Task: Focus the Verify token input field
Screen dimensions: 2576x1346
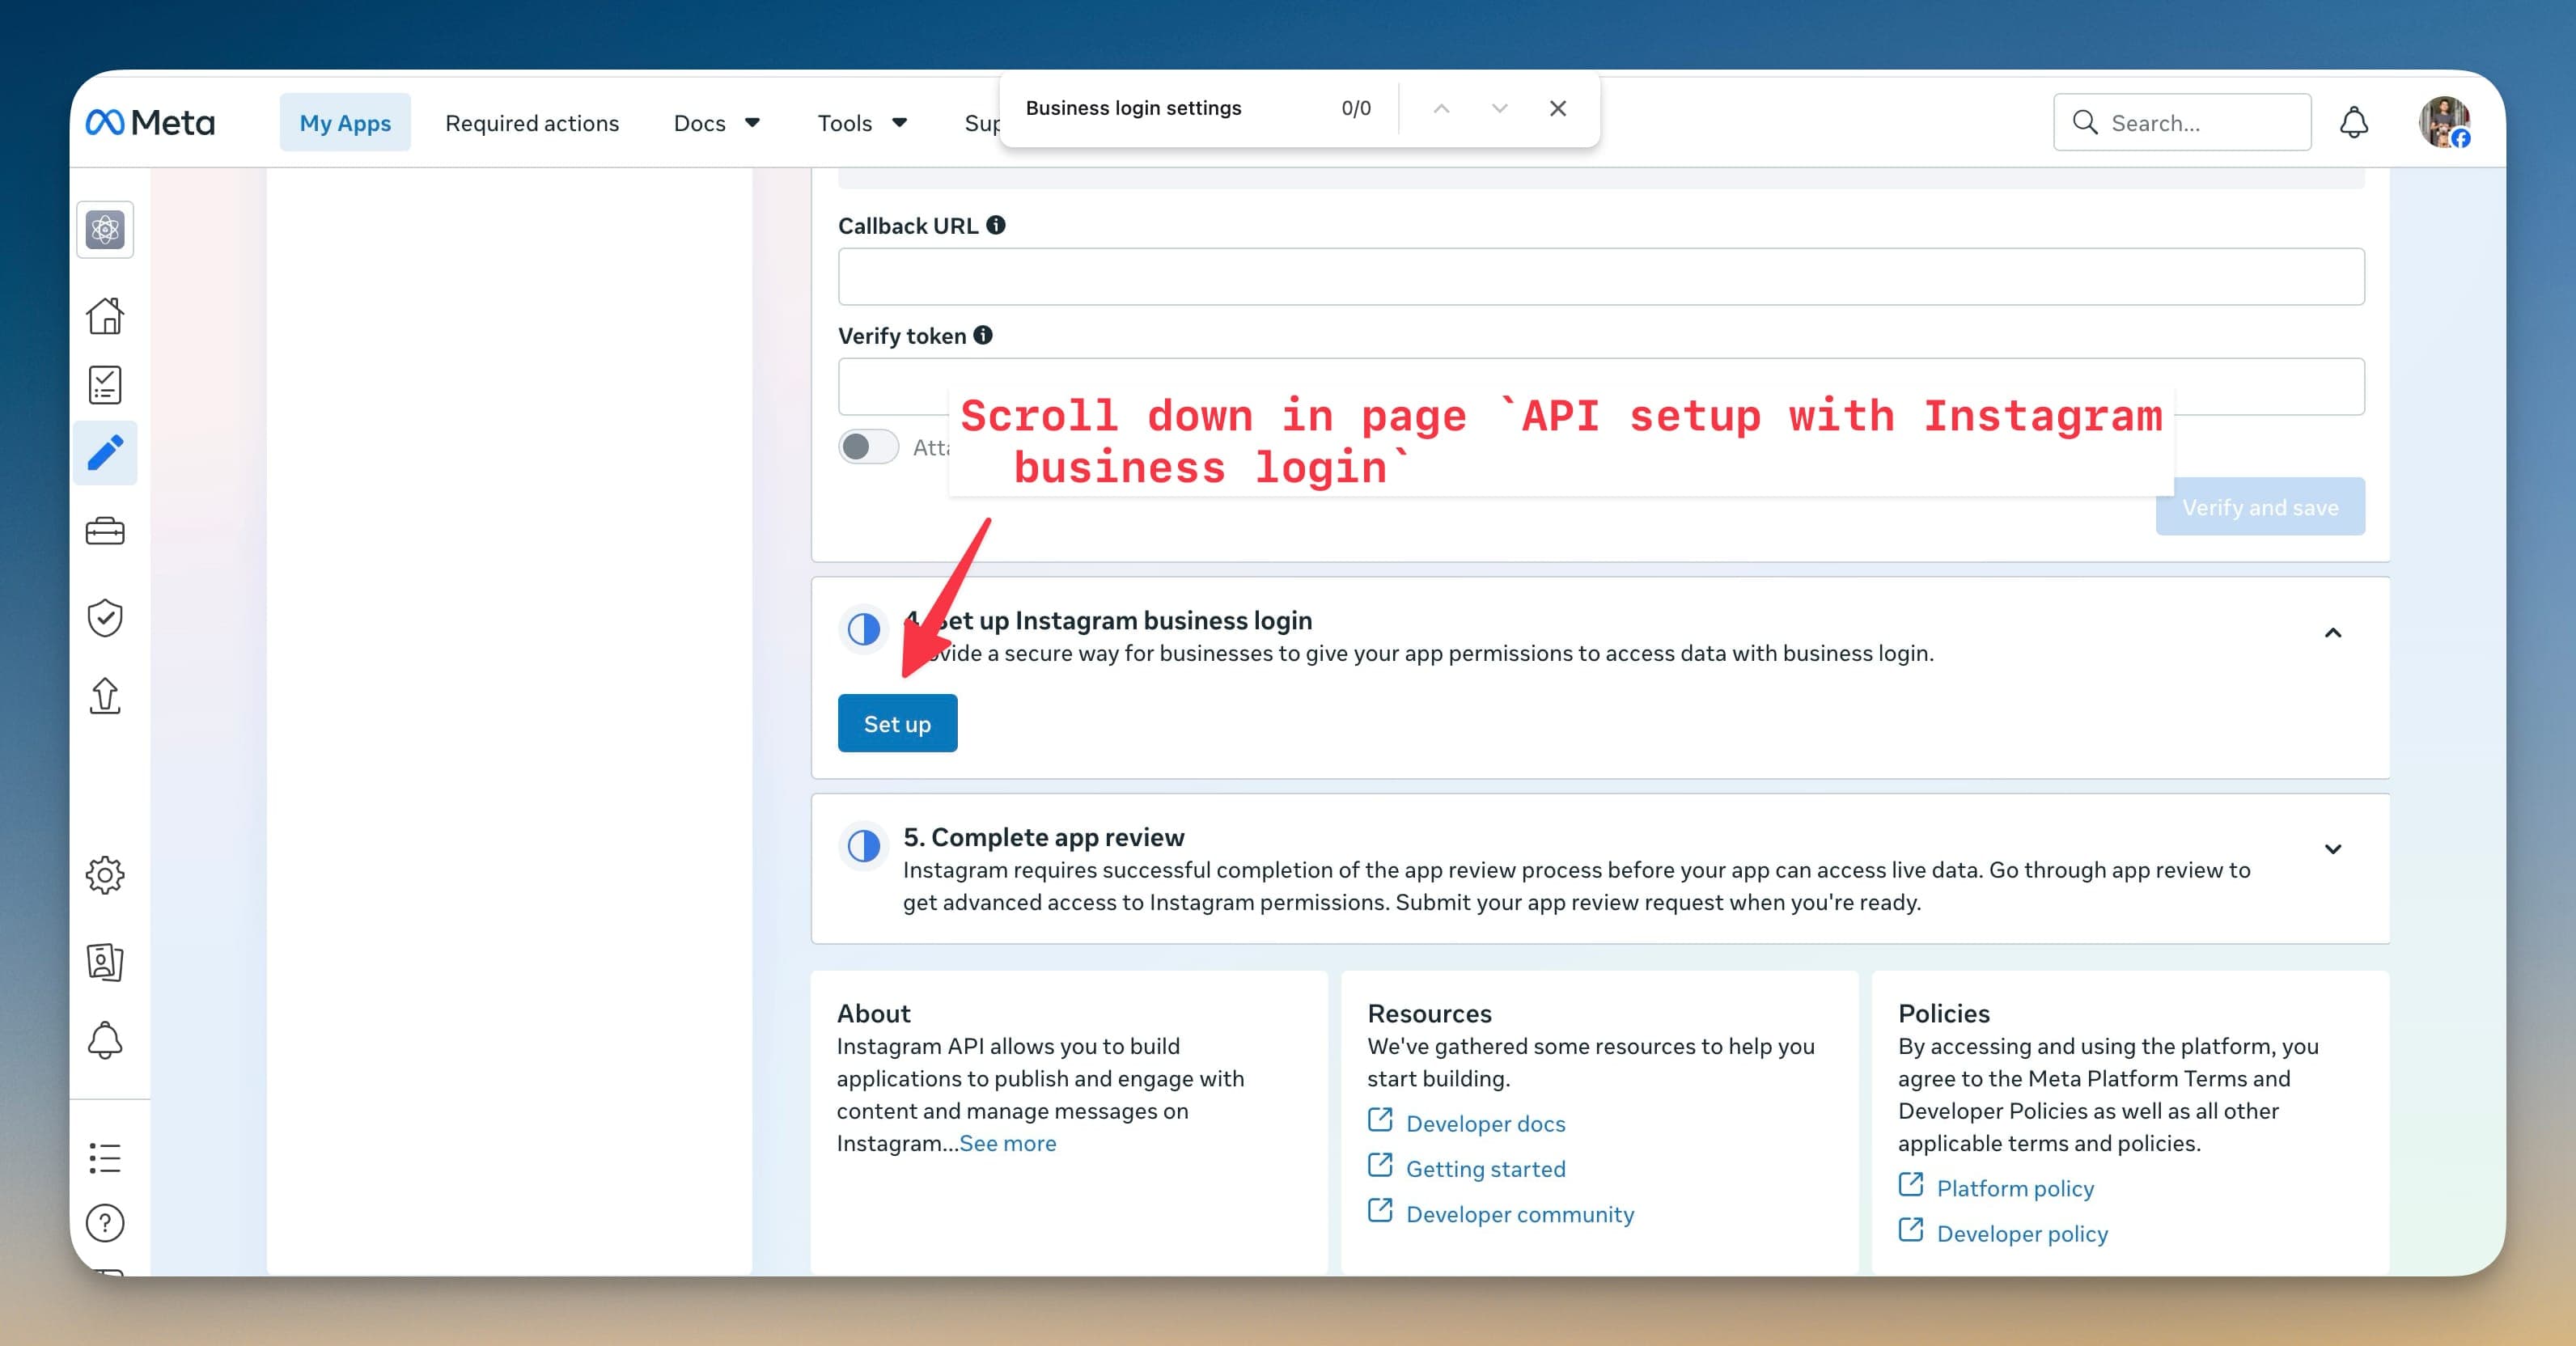Action: [1601, 386]
